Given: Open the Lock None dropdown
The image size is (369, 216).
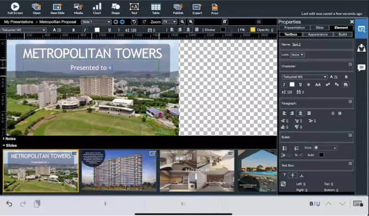Looking at the screenshot, I should click(x=298, y=54).
